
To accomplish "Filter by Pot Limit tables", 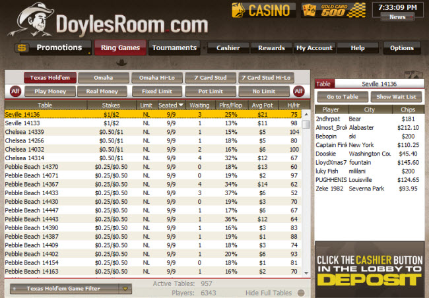I will pyautogui.click(x=211, y=92).
